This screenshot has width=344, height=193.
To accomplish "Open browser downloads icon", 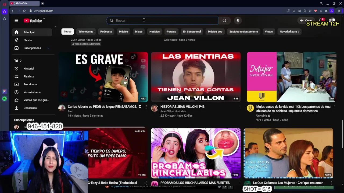I will click(321, 11).
